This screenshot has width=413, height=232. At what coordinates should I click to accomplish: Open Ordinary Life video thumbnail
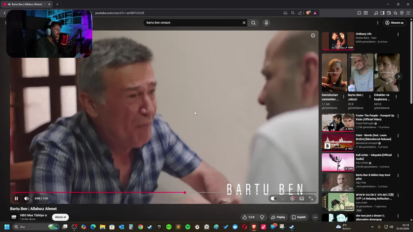tap(338, 41)
